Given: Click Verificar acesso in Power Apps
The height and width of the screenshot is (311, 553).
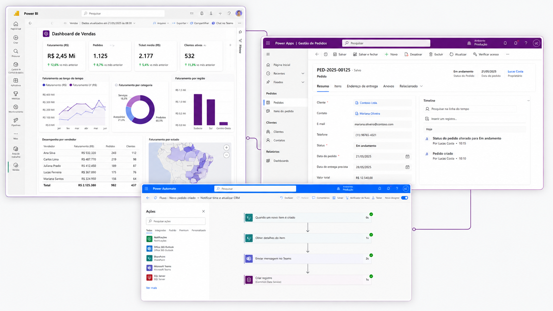Looking at the screenshot, I should [486, 54].
